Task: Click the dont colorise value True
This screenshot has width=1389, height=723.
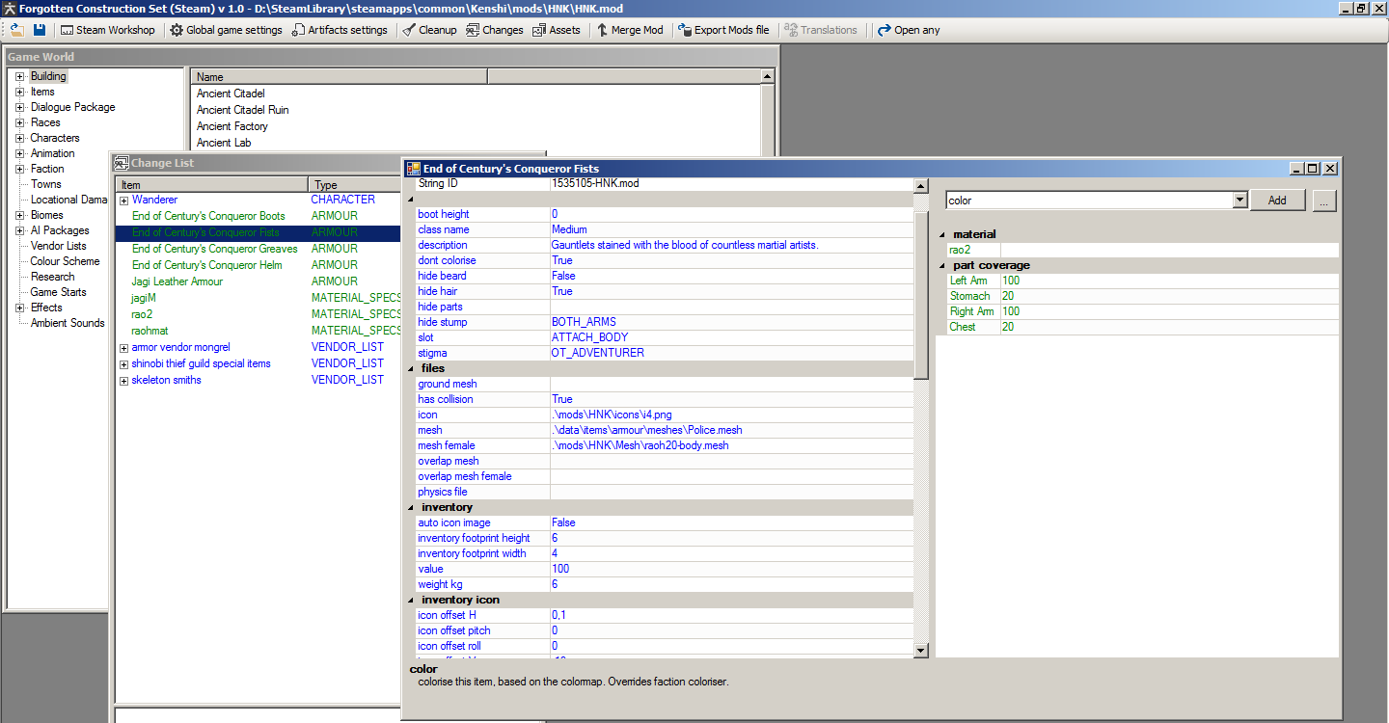Action: point(731,260)
